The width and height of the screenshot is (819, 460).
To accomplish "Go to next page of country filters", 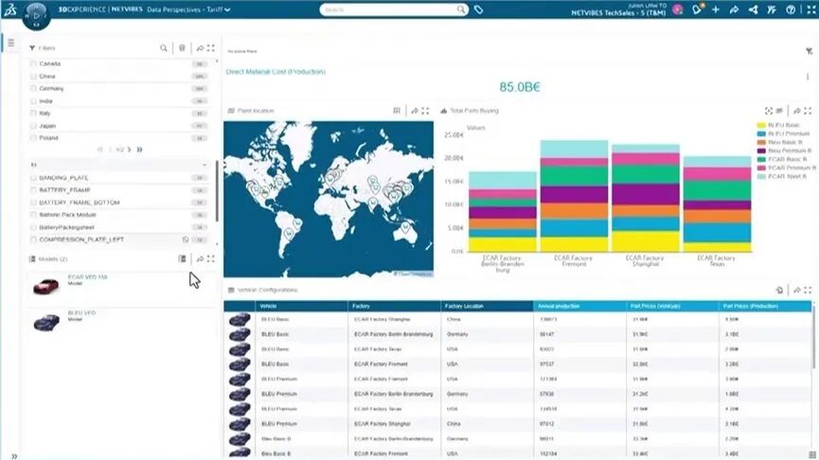I will tap(130, 150).
